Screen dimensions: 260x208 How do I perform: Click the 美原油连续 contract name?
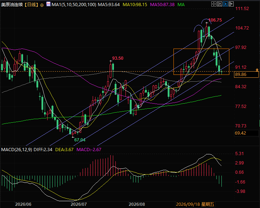pyautogui.click(x=12, y=5)
